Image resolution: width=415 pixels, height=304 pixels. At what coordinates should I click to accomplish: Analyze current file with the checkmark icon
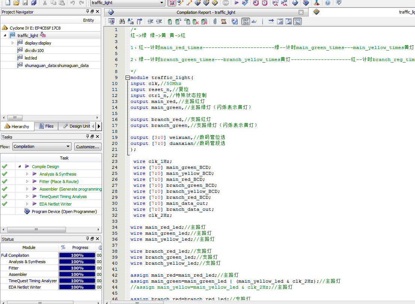click(235, 21)
